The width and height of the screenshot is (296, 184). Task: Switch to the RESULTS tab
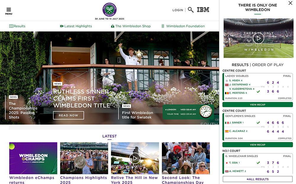[240, 65]
